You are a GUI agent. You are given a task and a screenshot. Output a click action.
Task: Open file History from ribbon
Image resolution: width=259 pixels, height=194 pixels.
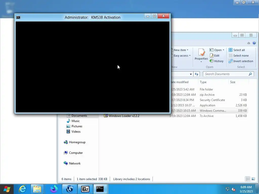(217, 61)
